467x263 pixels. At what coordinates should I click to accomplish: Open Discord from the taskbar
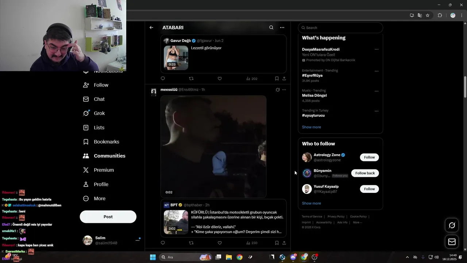click(x=293, y=257)
